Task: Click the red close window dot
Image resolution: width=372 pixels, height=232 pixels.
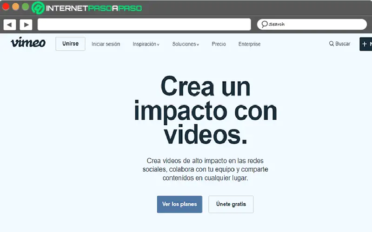Action: [6, 6]
